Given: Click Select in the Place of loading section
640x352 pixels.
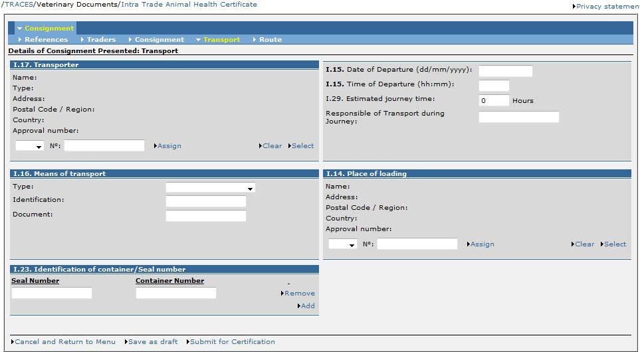Looking at the screenshot, I should [x=615, y=244].
